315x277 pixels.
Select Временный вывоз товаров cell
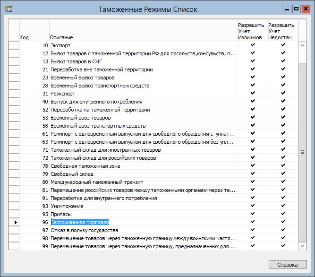144,78
